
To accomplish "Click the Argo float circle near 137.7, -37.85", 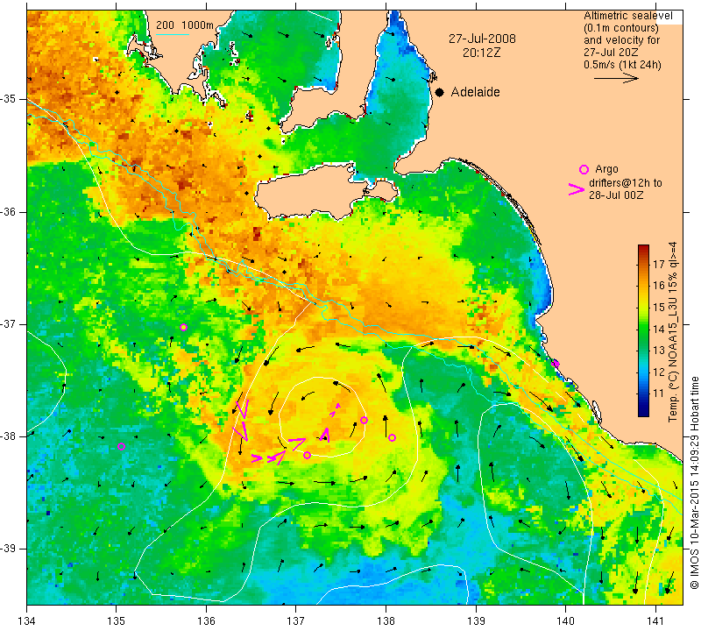I will tap(364, 420).
